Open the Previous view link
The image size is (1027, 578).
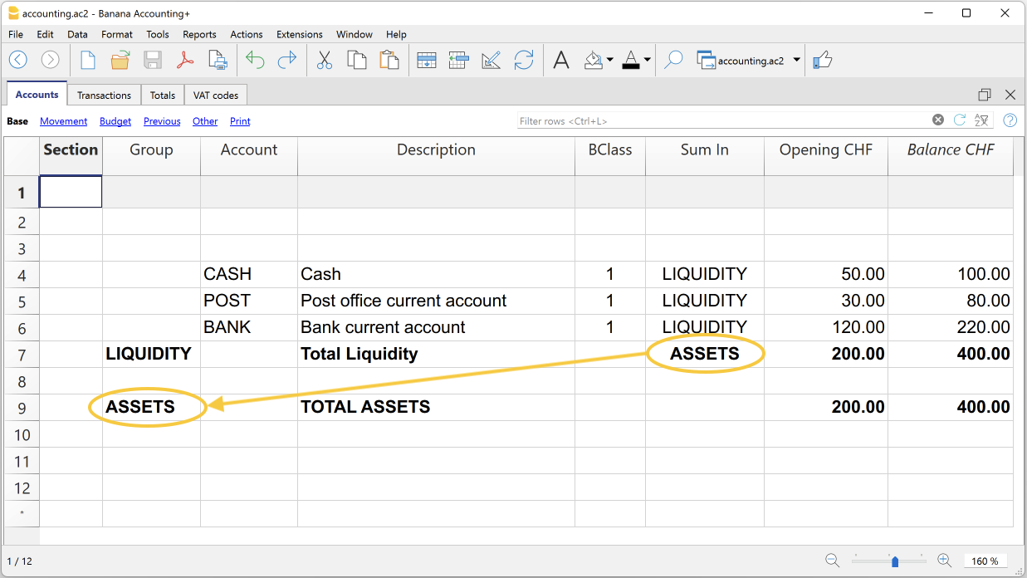tap(162, 121)
